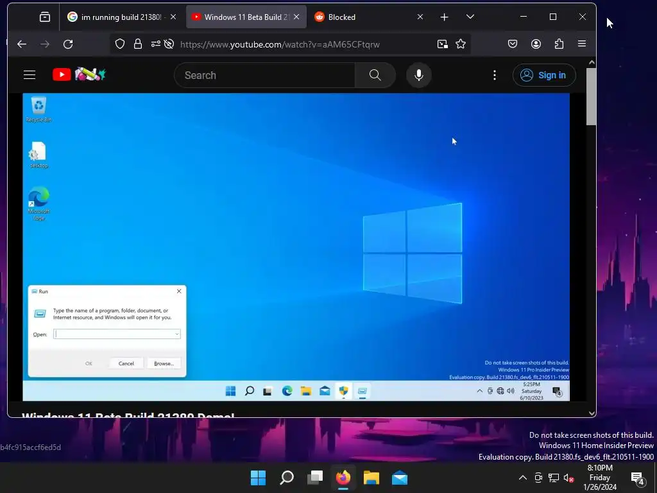This screenshot has width=657, height=493.
Task: Go to the YouTube home logo
Action: [79, 75]
